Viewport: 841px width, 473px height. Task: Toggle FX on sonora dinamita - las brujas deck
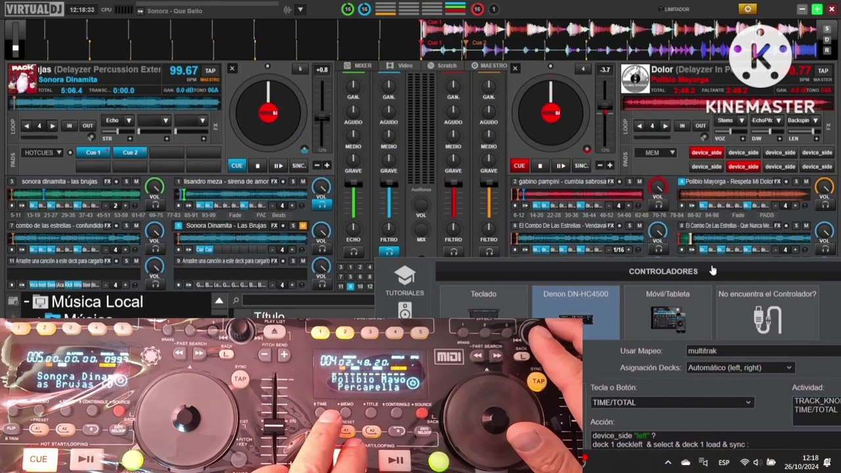click(108, 181)
